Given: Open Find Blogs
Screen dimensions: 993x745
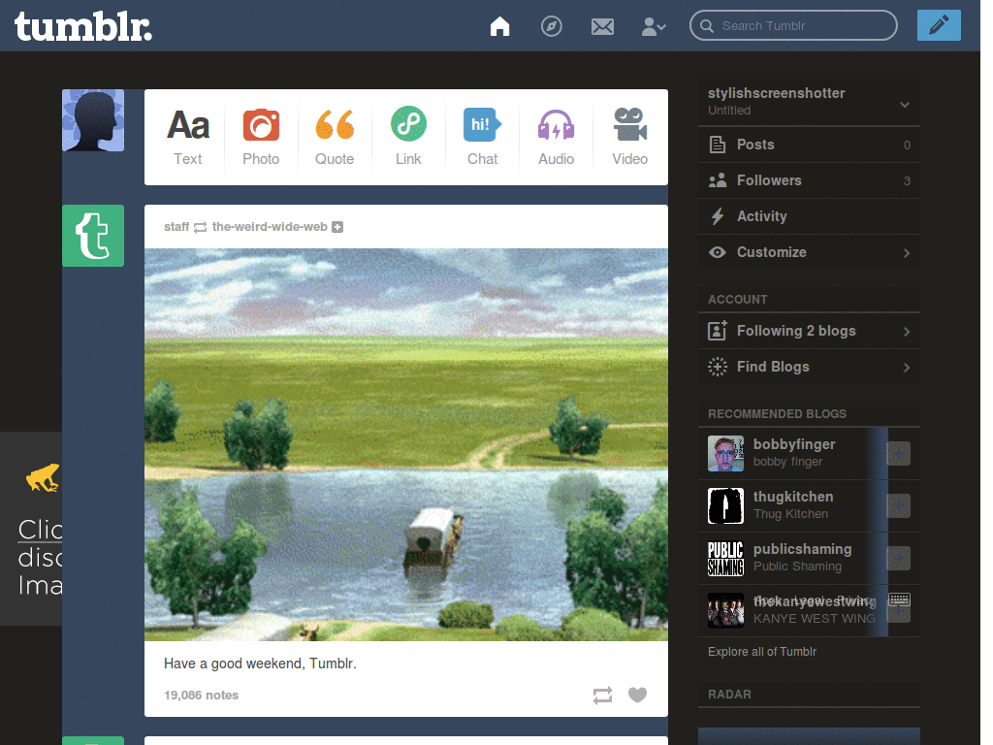Looking at the screenshot, I should [x=809, y=367].
